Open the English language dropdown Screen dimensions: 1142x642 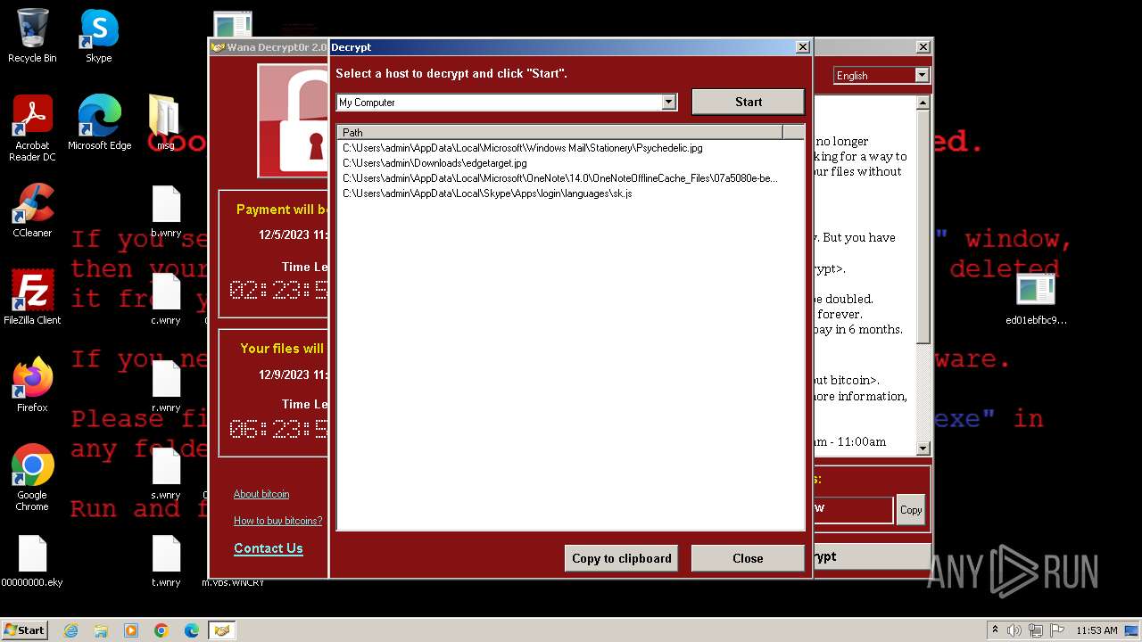pyautogui.click(x=922, y=76)
